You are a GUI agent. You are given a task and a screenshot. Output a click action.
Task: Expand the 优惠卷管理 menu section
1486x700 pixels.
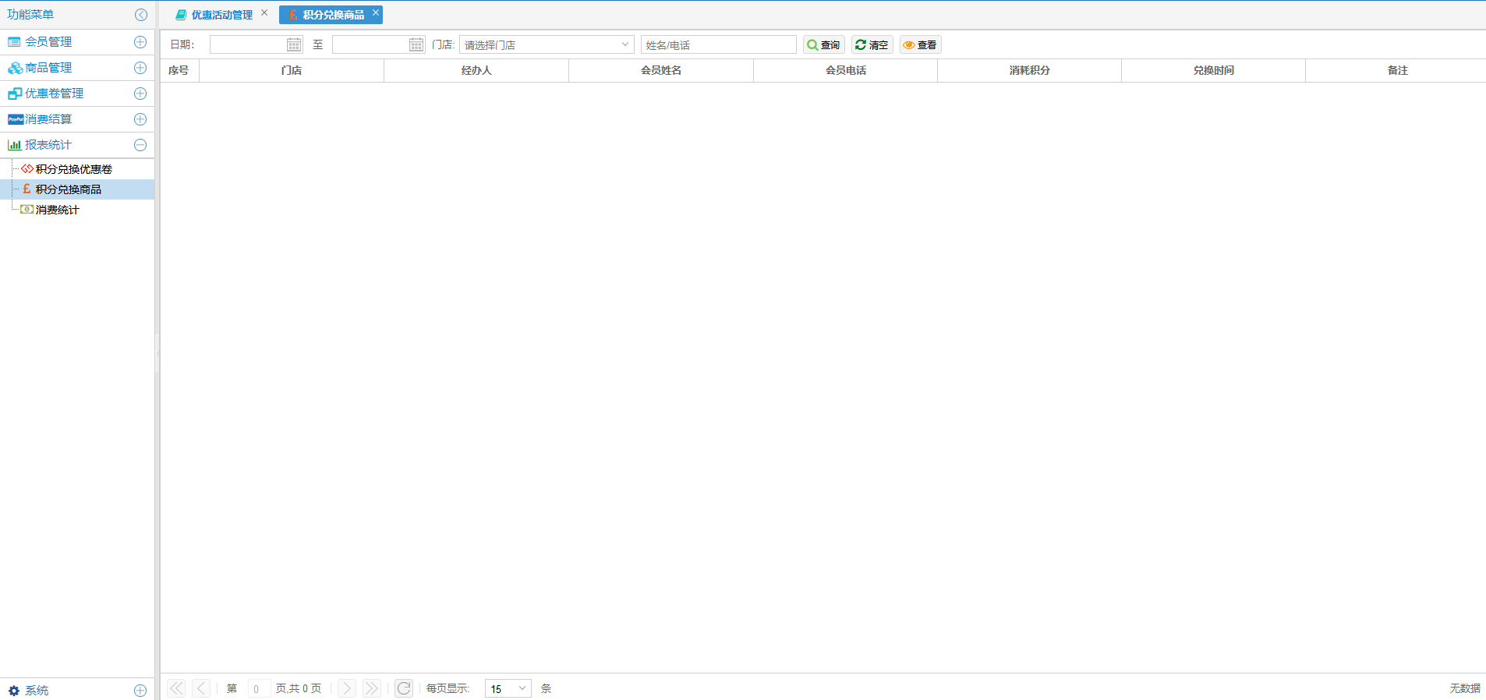(140, 94)
